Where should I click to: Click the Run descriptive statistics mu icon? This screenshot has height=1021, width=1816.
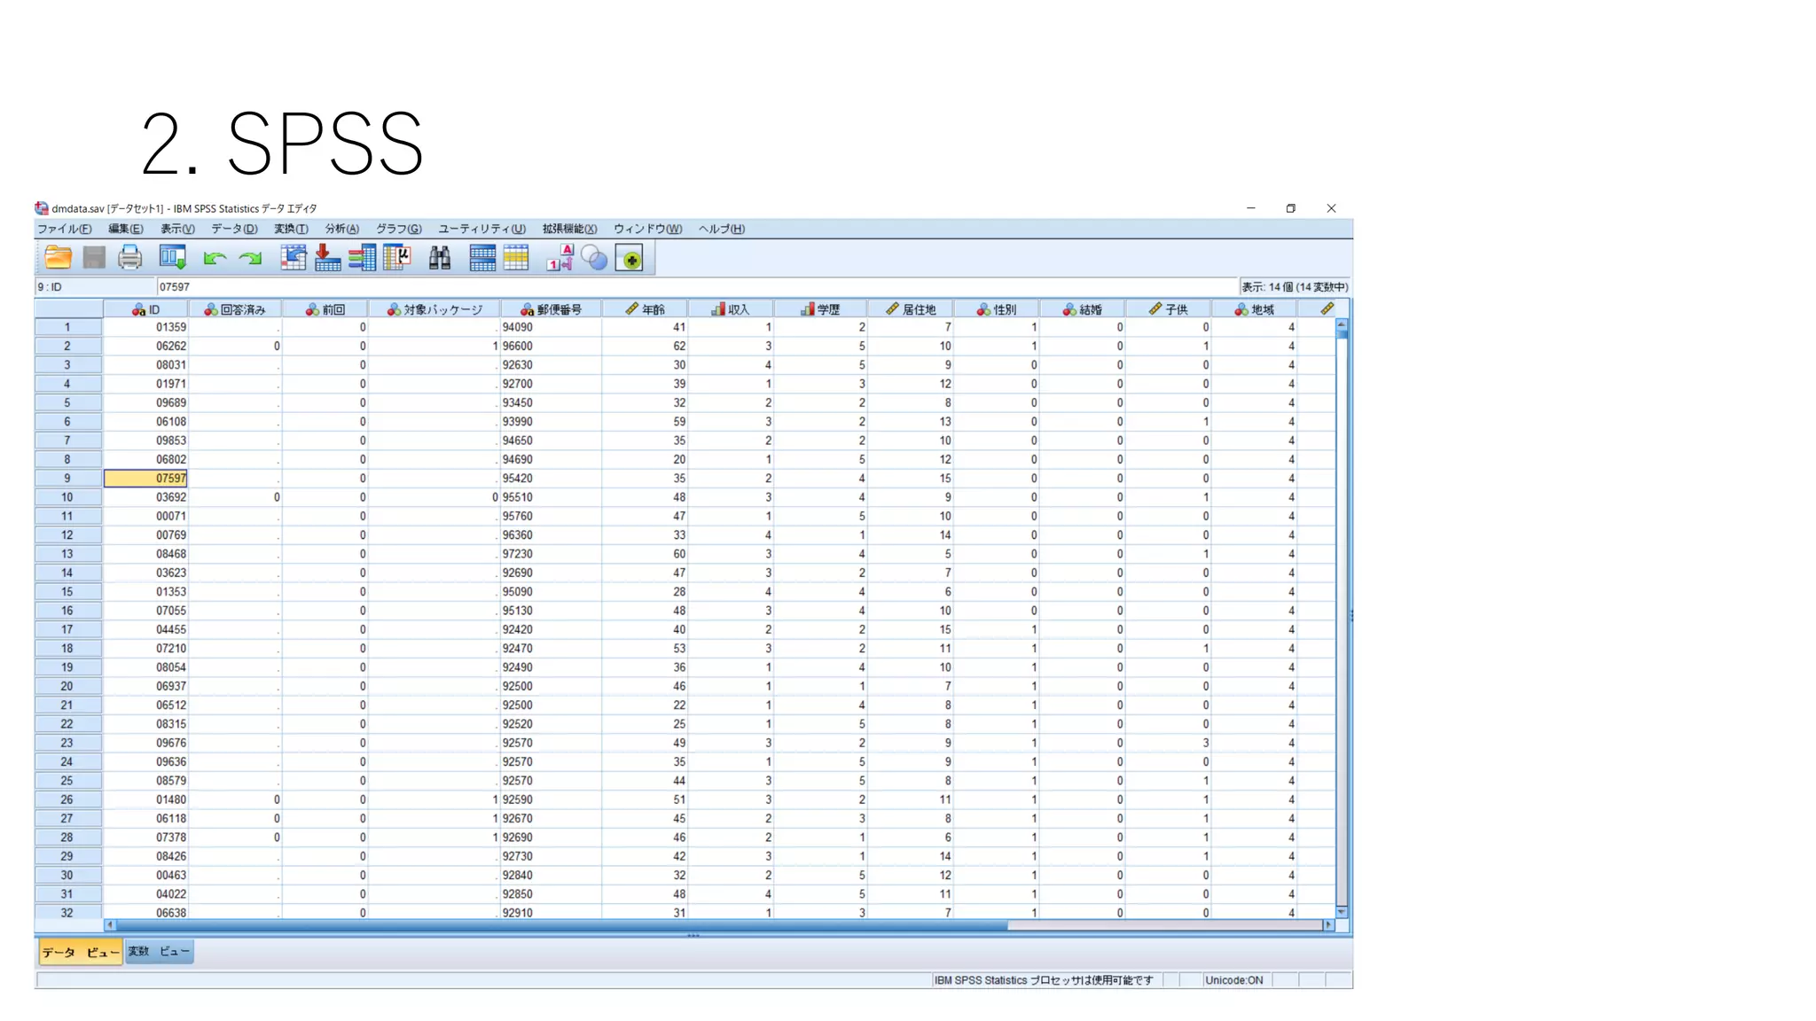click(x=398, y=258)
